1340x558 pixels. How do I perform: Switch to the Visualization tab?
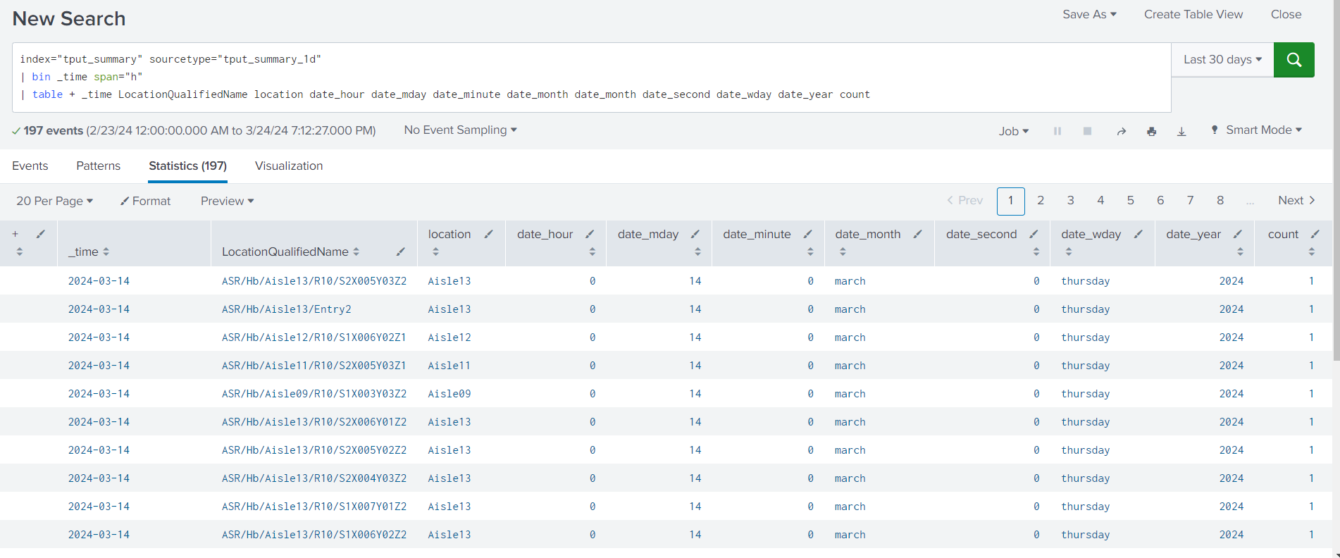289,166
